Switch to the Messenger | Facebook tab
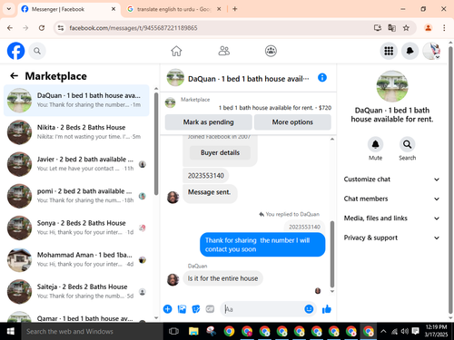Viewport: 454px width, 340px height. click(x=69, y=9)
